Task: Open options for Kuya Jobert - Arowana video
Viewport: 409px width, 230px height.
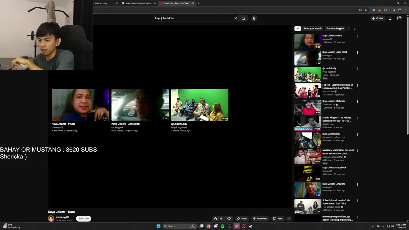Action: point(357,184)
